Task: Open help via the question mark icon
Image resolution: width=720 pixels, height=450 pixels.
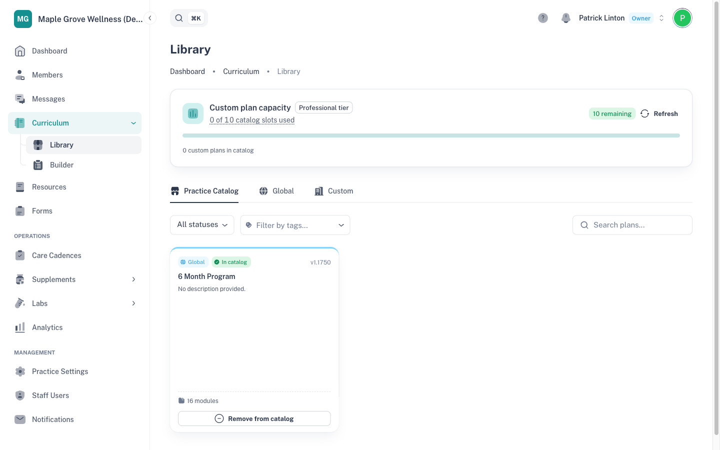Action: (x=543, y=18)
